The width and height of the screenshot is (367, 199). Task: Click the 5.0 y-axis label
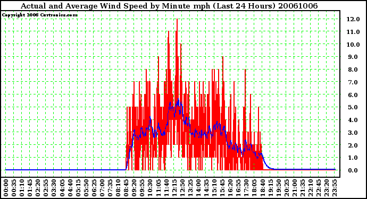pos(353,107)
